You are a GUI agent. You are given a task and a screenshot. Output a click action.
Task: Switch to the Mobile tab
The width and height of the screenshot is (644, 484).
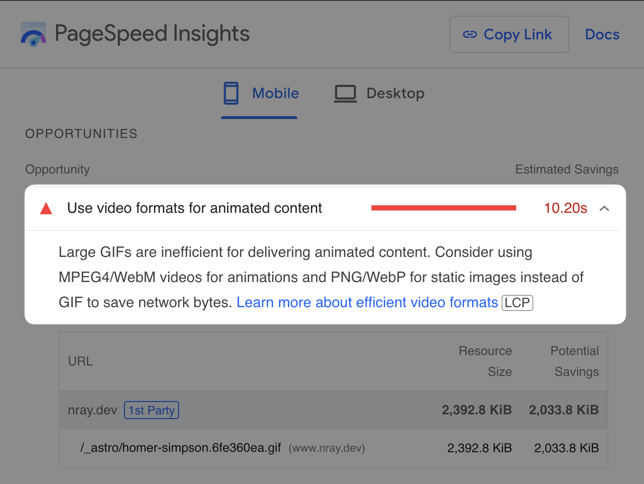259,94
